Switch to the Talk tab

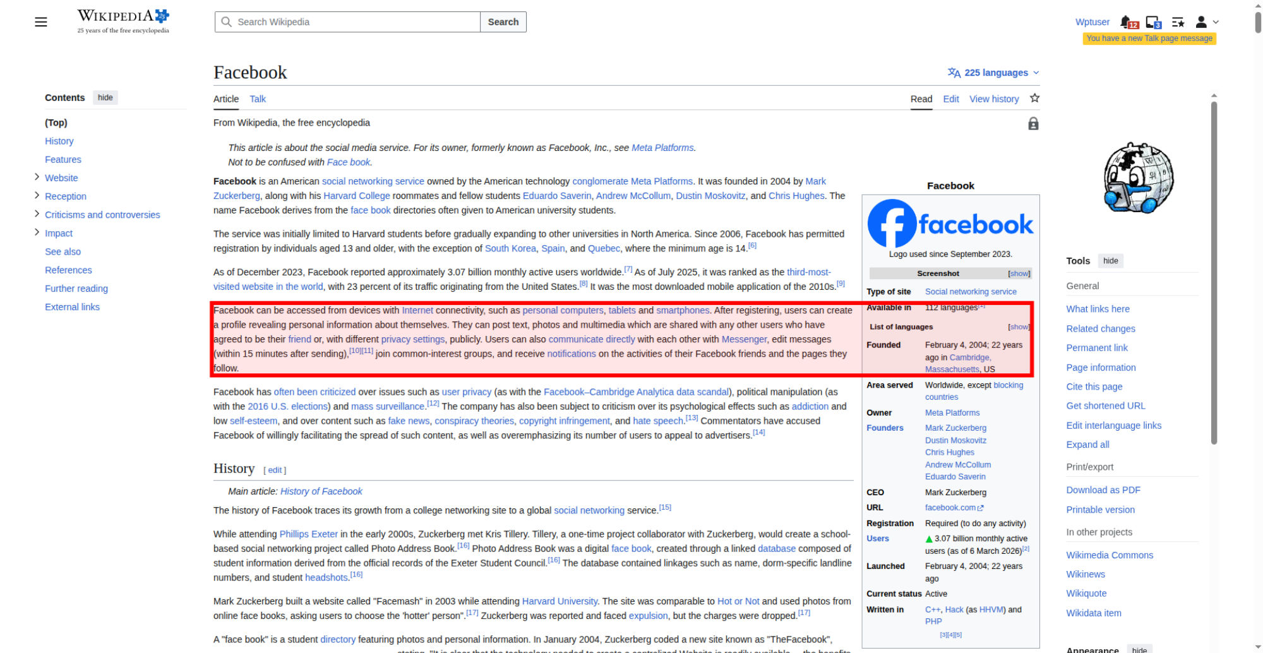(258, 99)
